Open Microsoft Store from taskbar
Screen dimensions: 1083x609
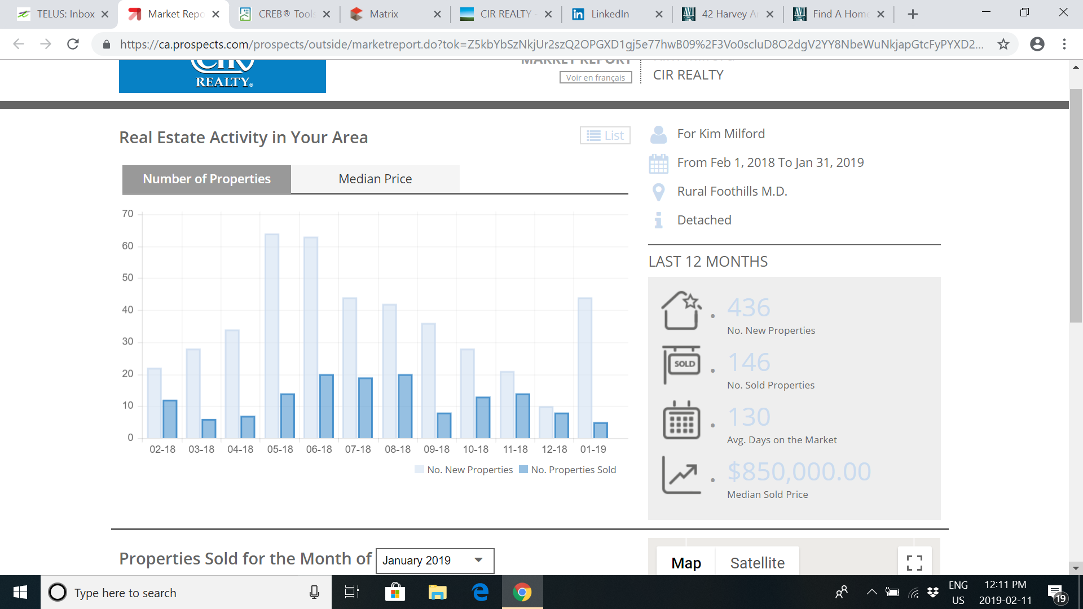point(395,592)
